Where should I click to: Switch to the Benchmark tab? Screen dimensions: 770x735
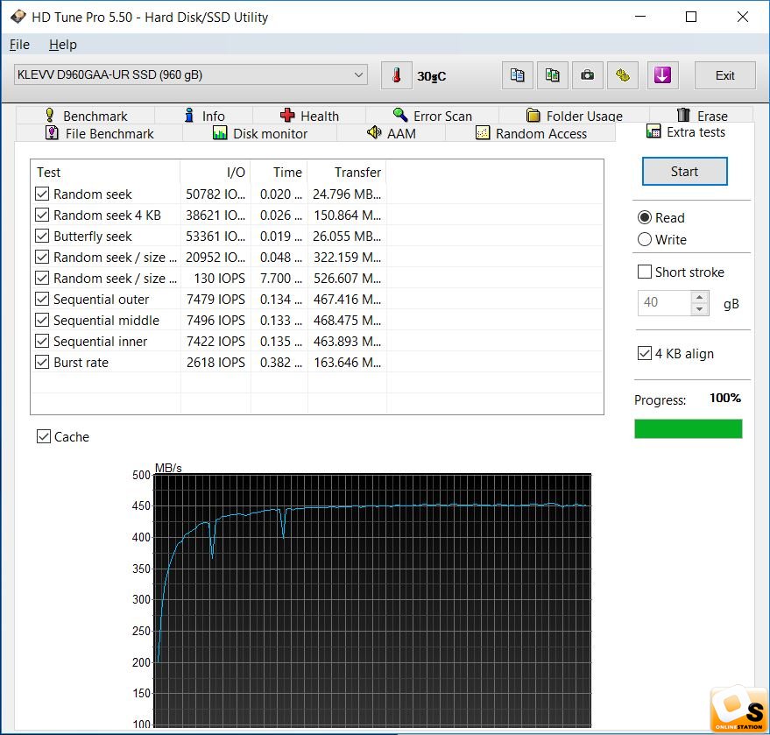point(86,116)
